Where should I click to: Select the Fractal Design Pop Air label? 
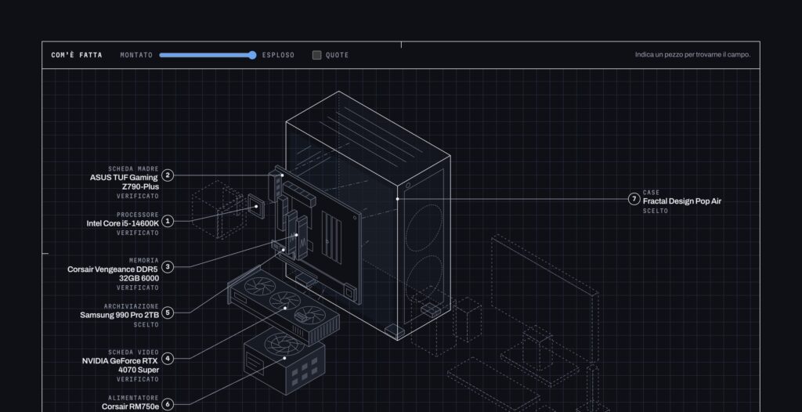tap(682, 201)
